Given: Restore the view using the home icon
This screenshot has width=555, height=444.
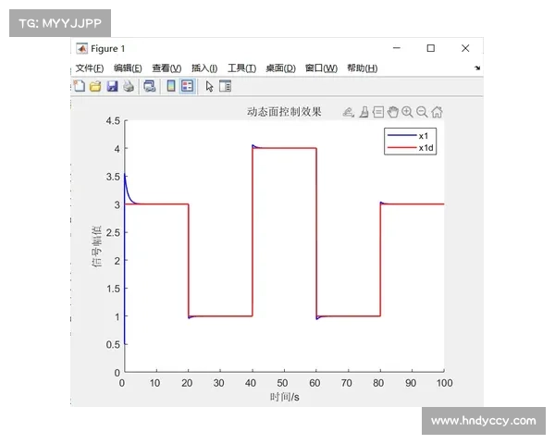Looking at the screenshot, I should click(437, 112).
